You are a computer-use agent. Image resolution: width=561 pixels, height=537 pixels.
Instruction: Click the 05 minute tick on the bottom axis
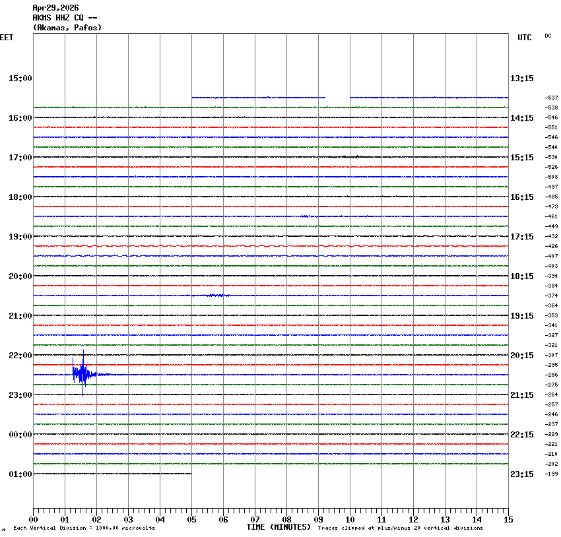191,520
